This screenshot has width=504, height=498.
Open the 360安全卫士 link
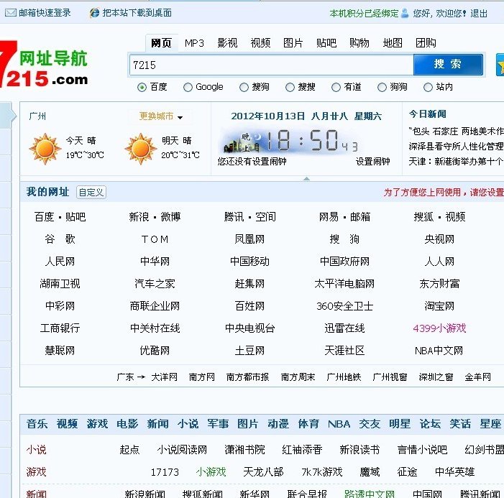[344, 306]
